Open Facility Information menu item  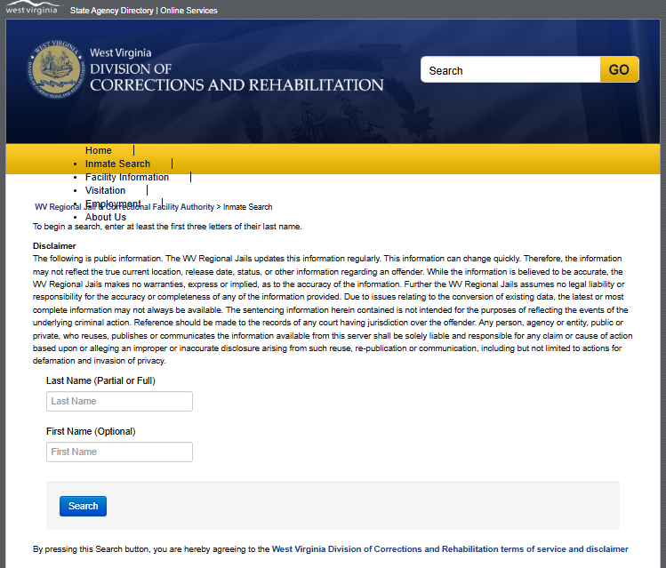click(x=127, y=177)
